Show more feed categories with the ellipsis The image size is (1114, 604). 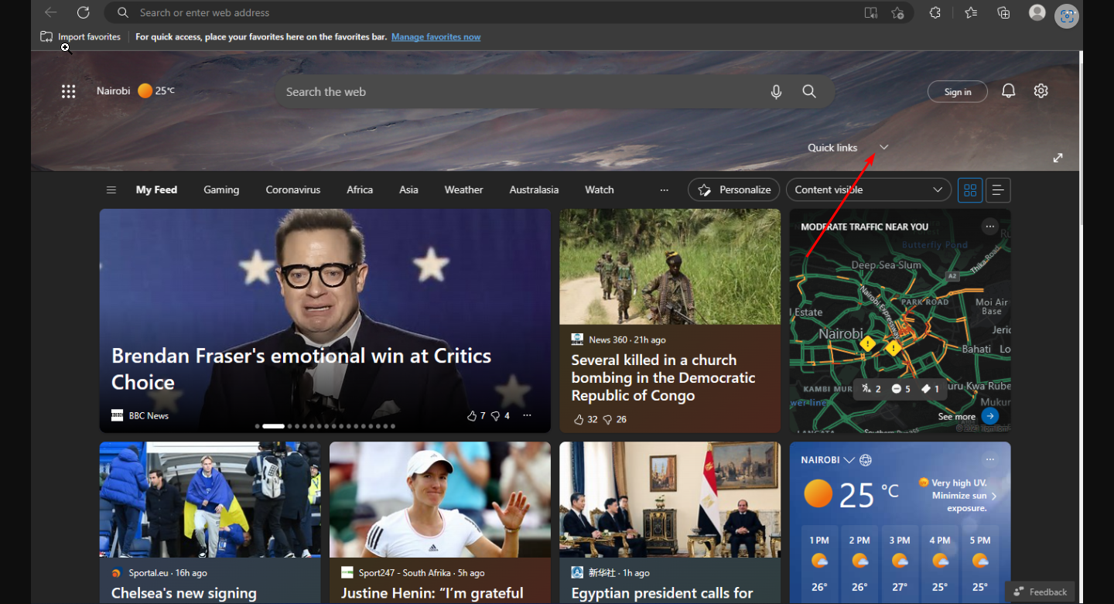click(664, 190)
